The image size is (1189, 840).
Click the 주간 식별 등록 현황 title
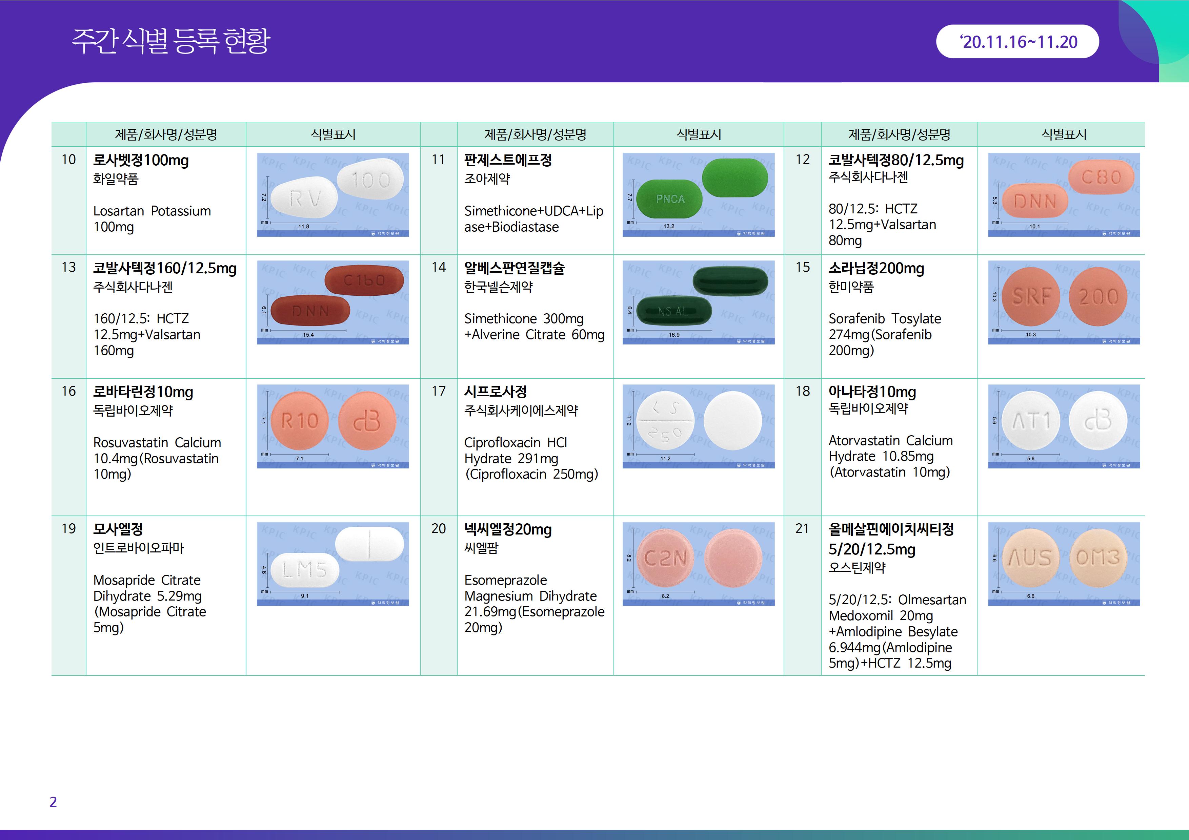point(171,41)
